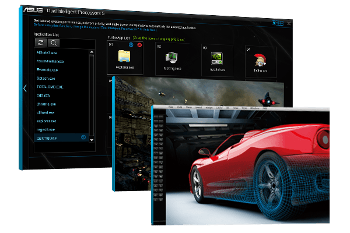Select the NVIDIA nvcplui.exe icon in slot 03
This screenshot has width=350, height=233.
point(217,59)
